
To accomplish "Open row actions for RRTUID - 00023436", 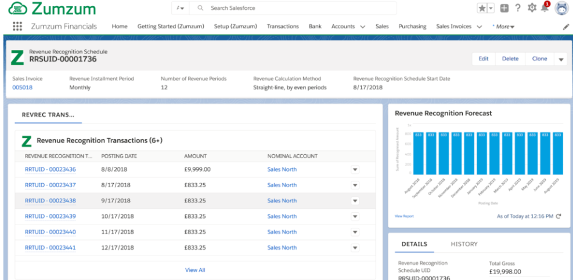I will point(355,170).
